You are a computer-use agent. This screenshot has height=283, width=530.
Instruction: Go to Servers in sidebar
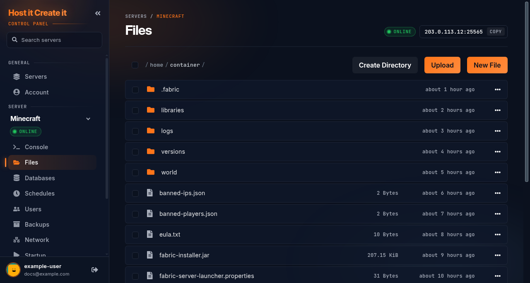(52, 77)
